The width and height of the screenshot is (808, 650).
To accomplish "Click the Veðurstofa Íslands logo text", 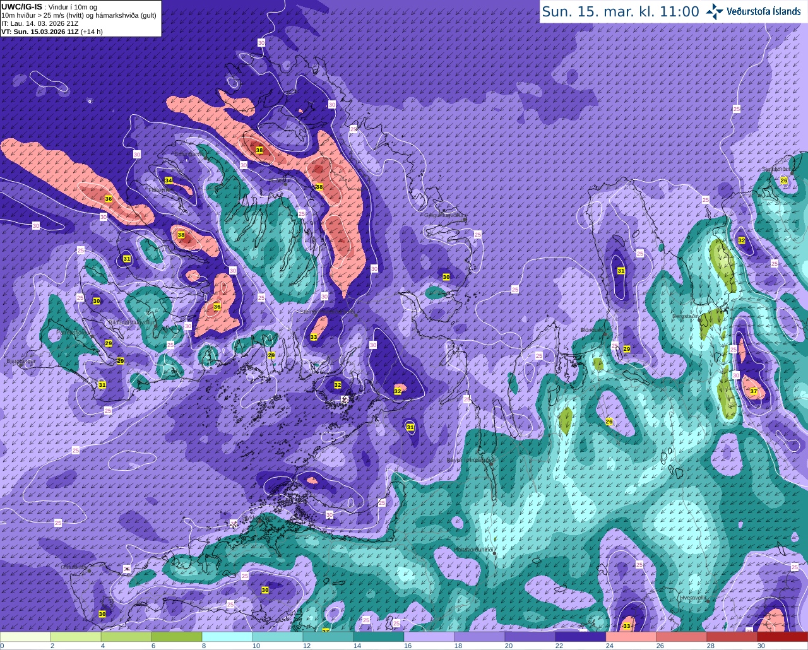I will click(764, 11).
